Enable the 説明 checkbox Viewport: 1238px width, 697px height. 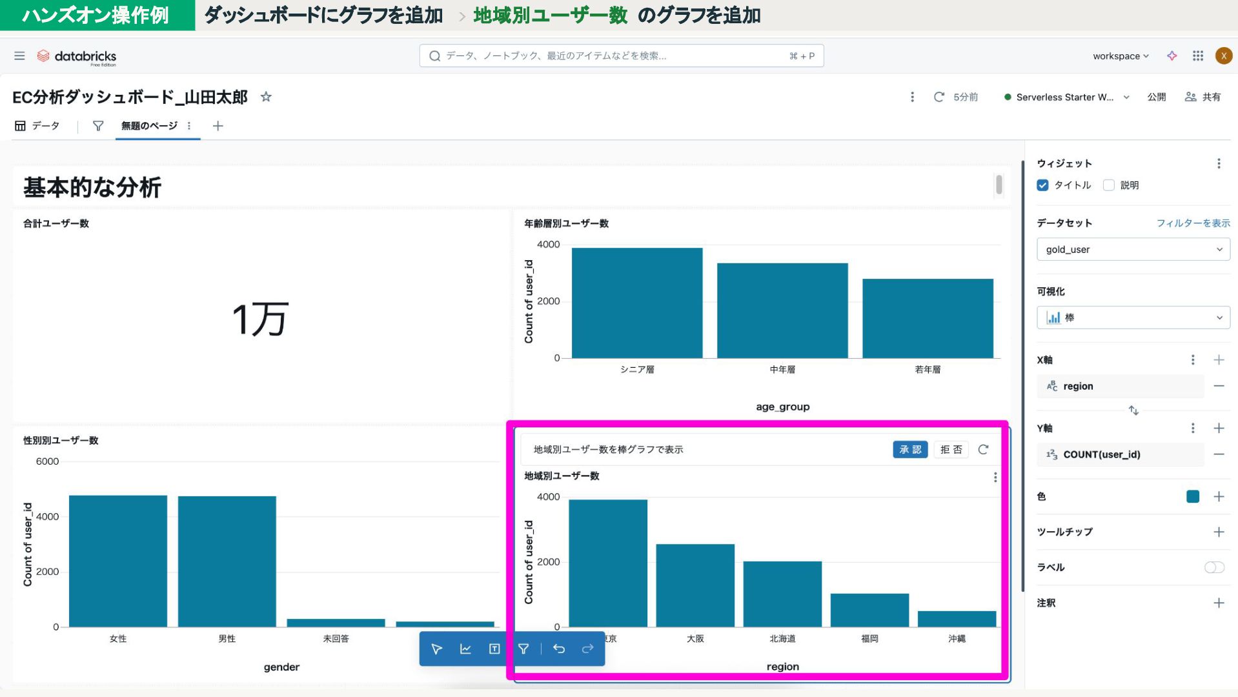[x=1109, y=185]
